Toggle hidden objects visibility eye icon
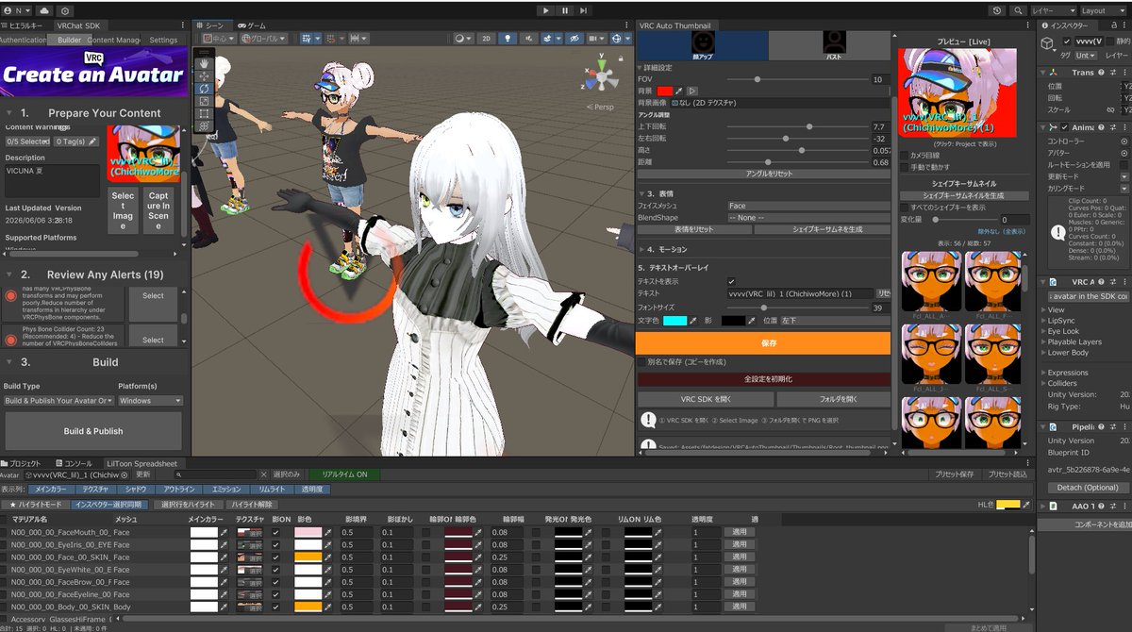 574,39
